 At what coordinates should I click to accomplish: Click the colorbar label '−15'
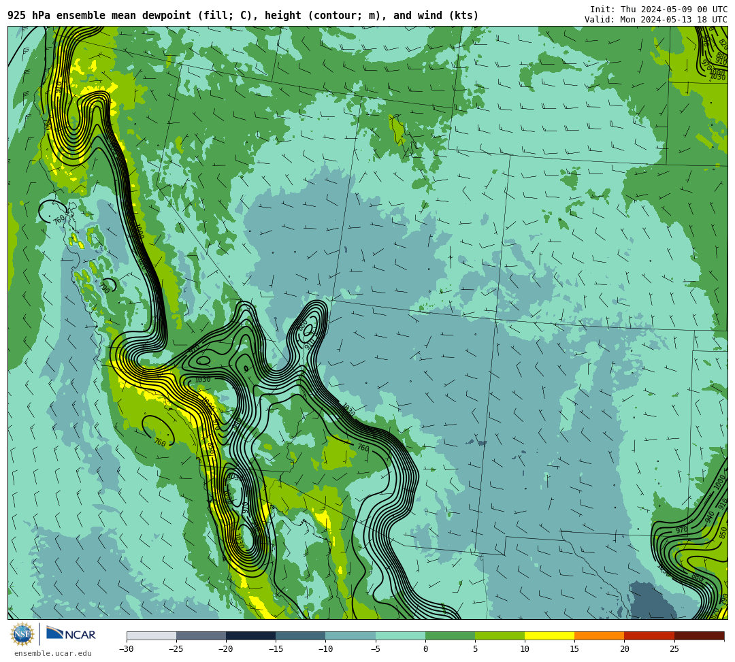276,649
